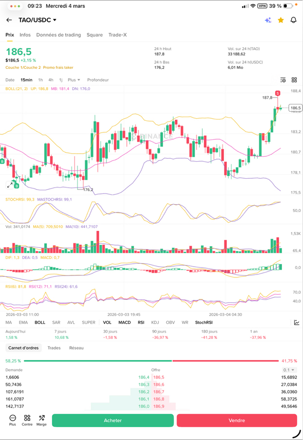
Task: Tap the 58,25 % buy ratio bar
Action: [98, 361]
